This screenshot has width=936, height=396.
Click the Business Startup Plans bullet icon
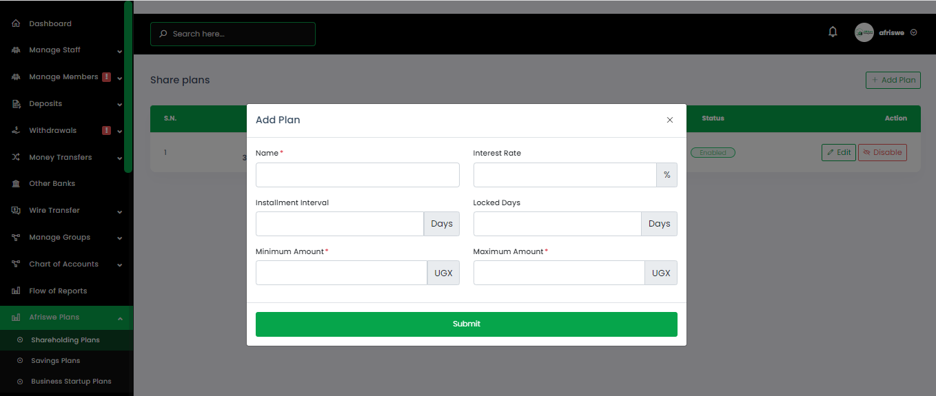pyautogui.click(x=20, y=382)
